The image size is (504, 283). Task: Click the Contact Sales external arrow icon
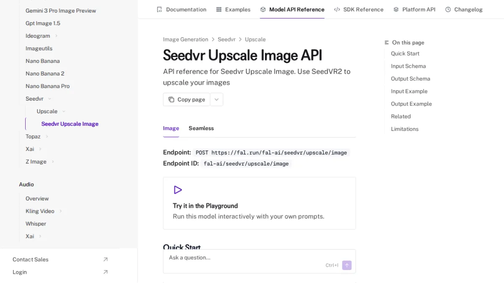point(105,260)
